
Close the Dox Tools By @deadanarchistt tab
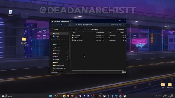point(71,21)
